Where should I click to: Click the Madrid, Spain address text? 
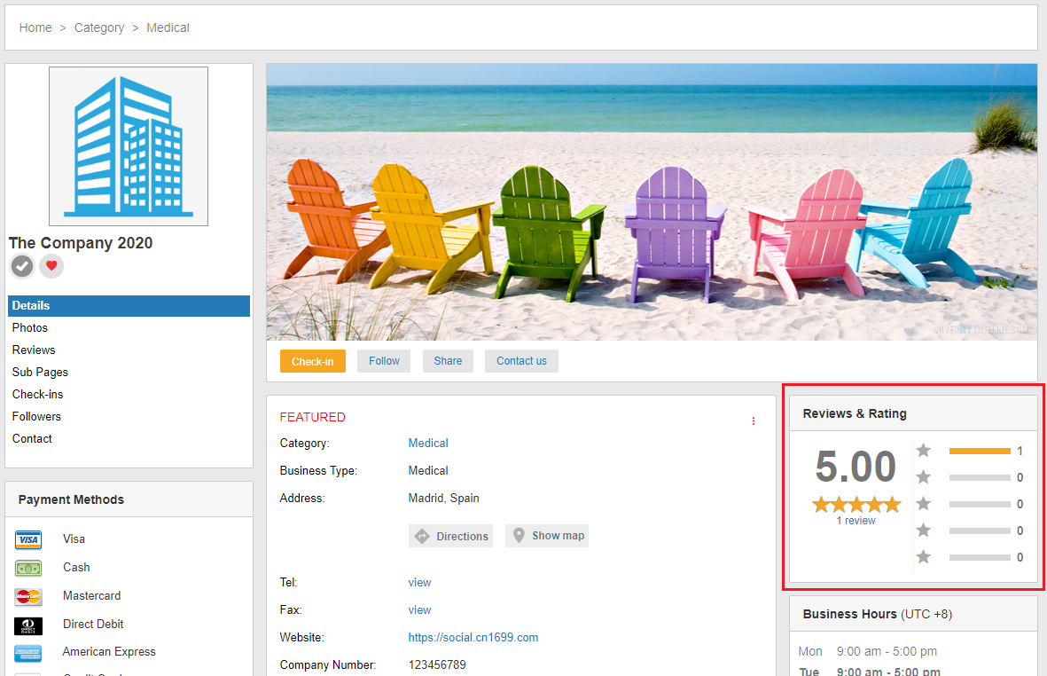coord(443,498)
